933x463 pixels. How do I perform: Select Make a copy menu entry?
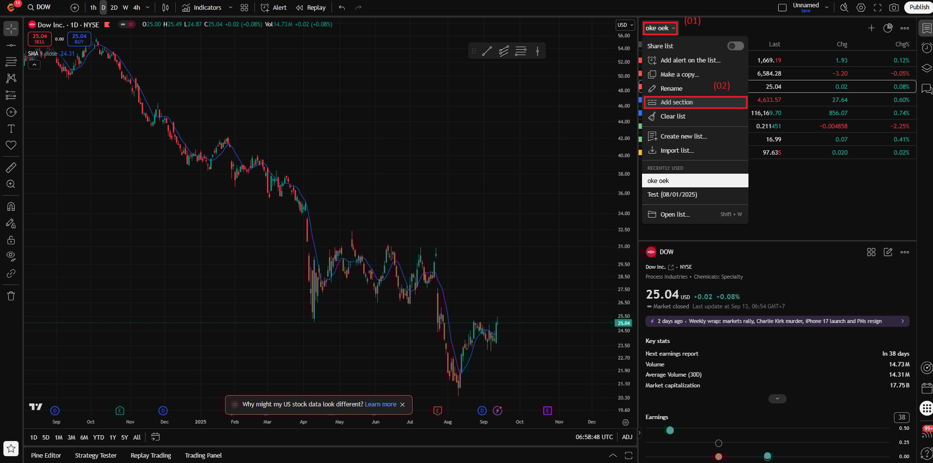click(x=695, y=74)
